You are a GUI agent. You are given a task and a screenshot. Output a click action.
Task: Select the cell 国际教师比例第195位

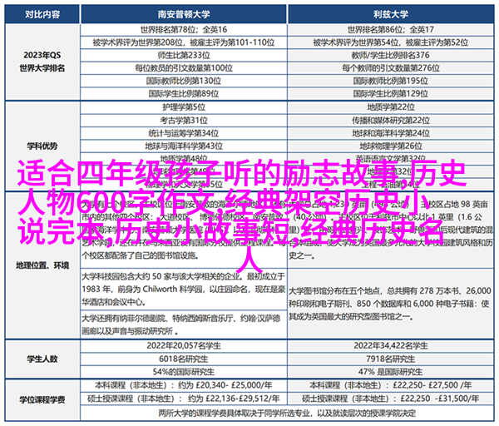[391, 81]
